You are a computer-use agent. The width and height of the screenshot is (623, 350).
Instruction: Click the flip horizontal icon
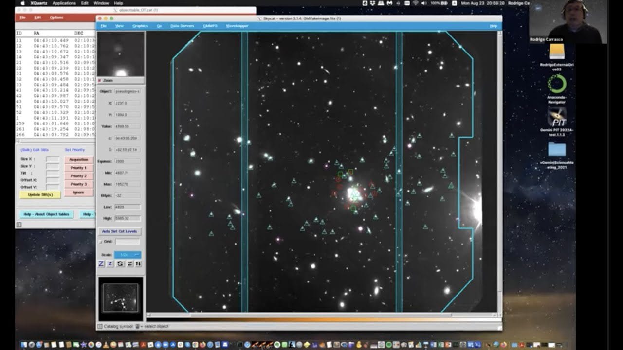(x=129, y=263)
